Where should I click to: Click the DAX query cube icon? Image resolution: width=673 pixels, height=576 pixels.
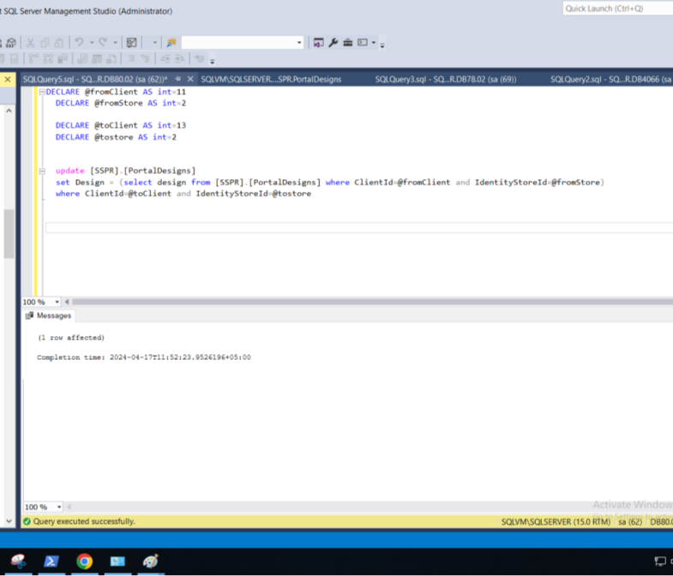pos(11,43)
